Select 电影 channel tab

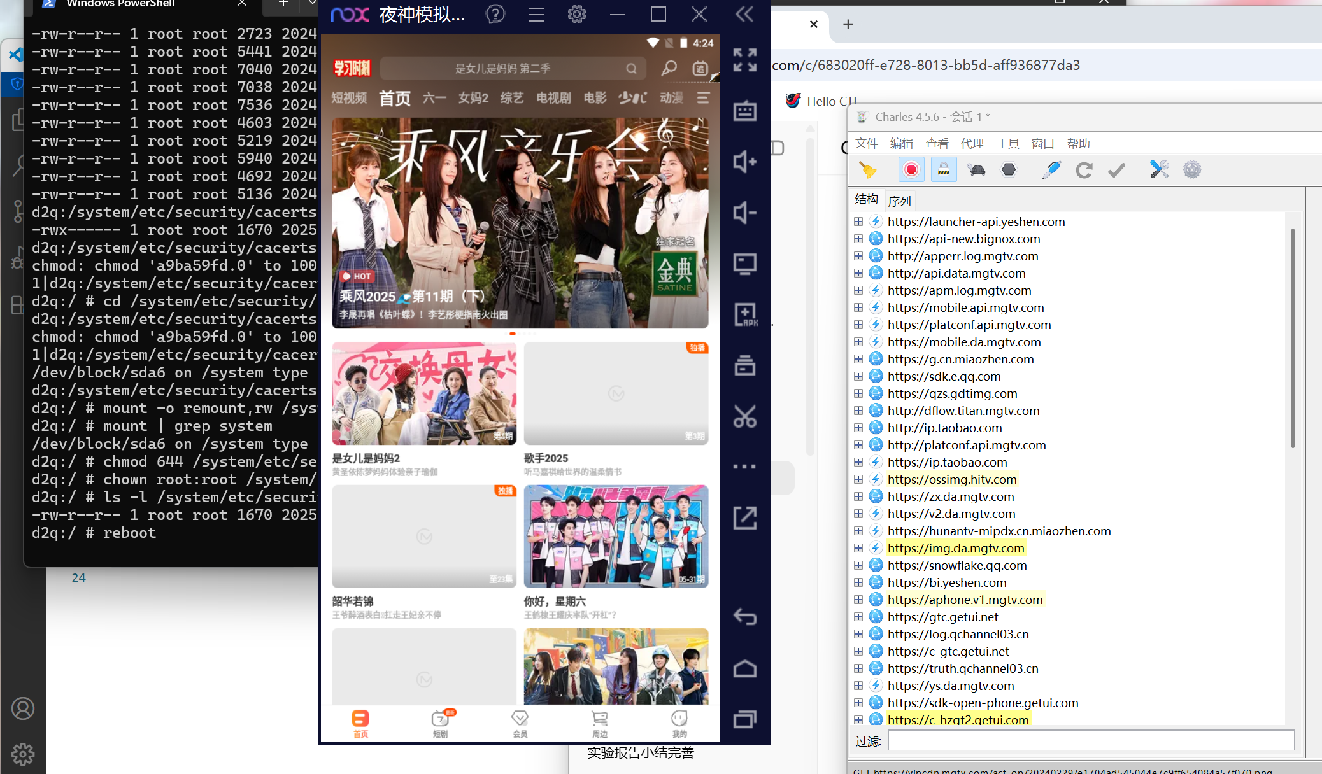point(595,98)
